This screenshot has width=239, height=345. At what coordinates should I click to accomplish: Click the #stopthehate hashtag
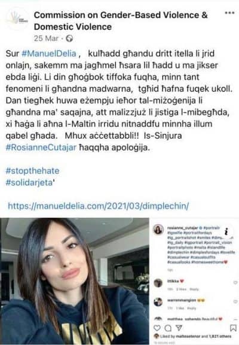(32, 171)
